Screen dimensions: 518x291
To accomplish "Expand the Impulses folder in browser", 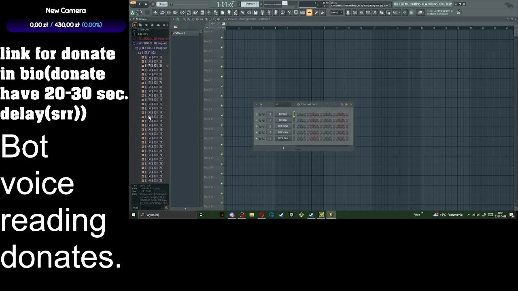I will point(142,34).
